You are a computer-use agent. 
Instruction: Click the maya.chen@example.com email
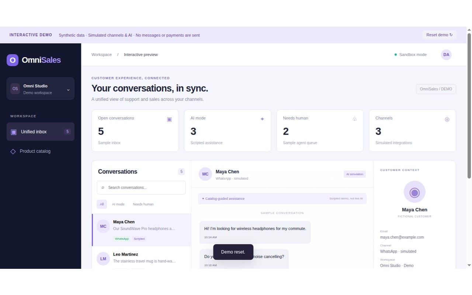click(402, 237)
